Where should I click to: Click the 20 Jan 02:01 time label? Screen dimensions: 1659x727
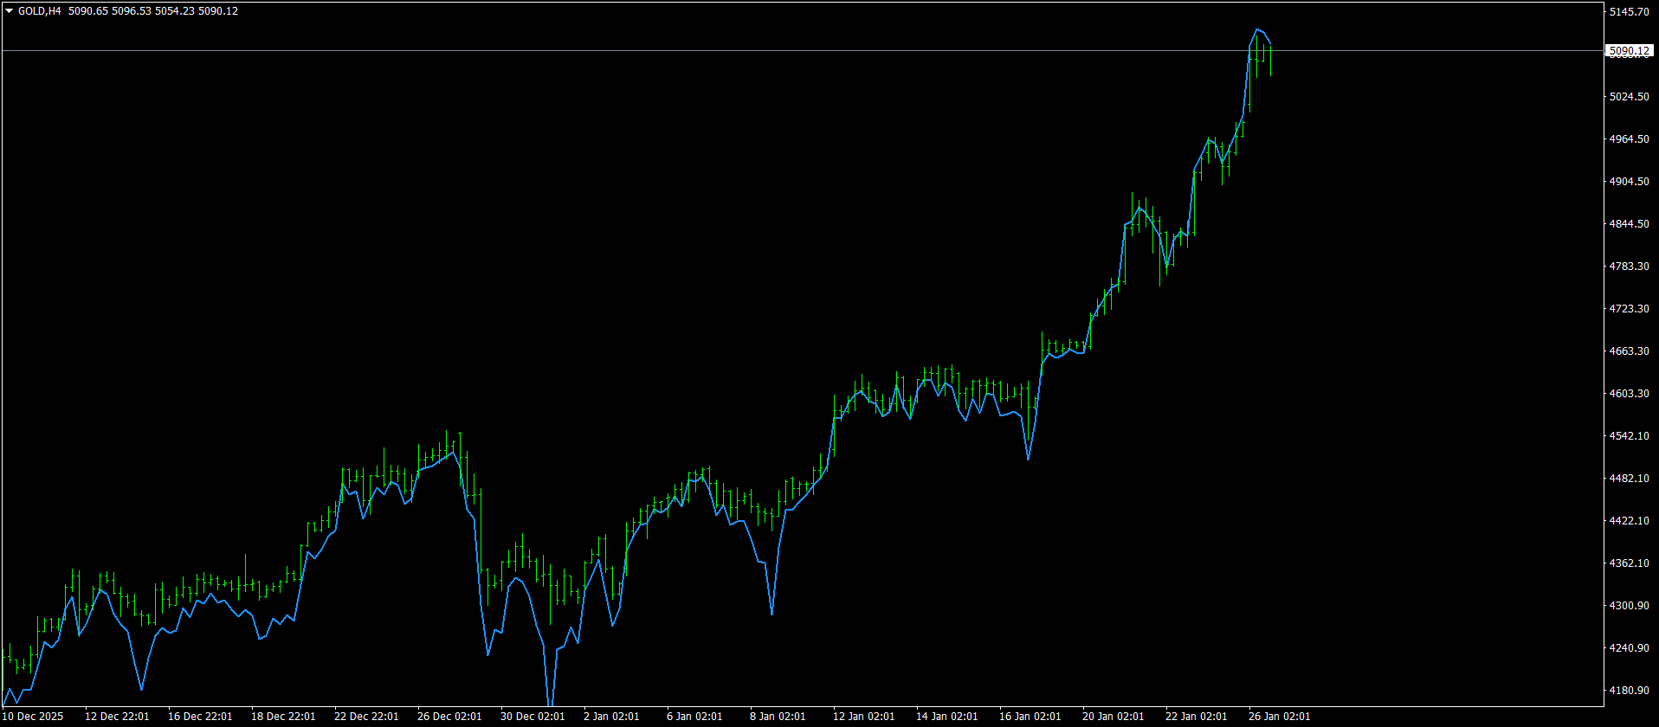1113,717
